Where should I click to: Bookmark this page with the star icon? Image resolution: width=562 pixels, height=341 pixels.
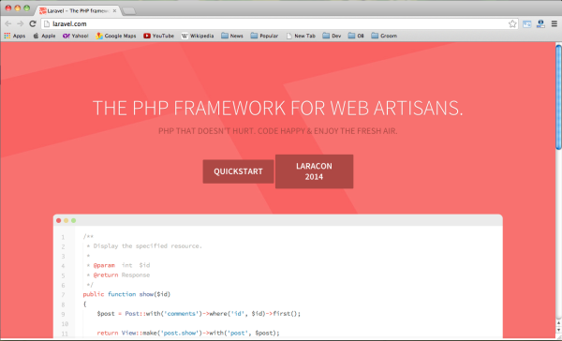[x=512, y=23]
